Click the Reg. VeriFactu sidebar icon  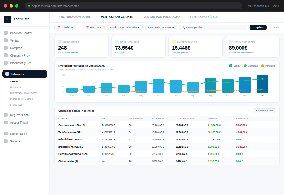pos(6,115)
